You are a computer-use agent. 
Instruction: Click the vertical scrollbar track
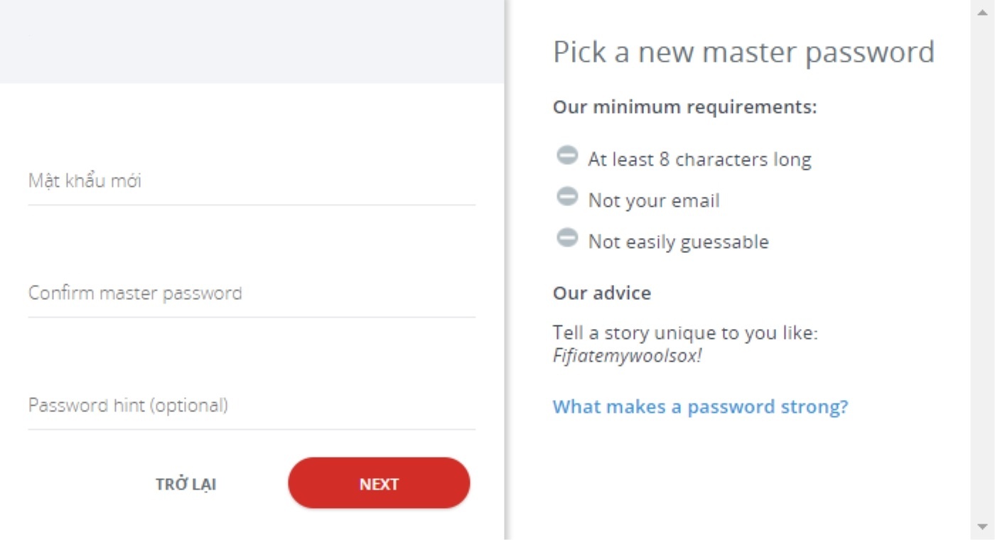click(x=983, y=270)
